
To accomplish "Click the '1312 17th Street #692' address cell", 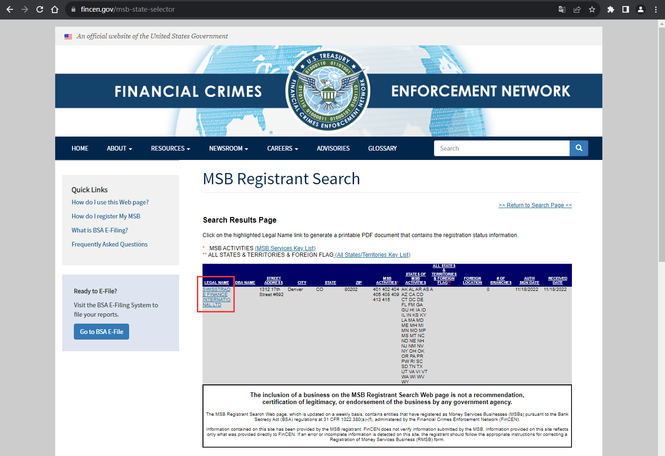I will [x=272, y=292].
